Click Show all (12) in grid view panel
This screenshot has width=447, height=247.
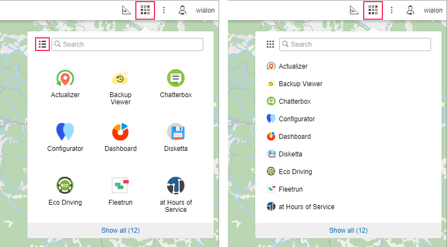coord(121,231)
